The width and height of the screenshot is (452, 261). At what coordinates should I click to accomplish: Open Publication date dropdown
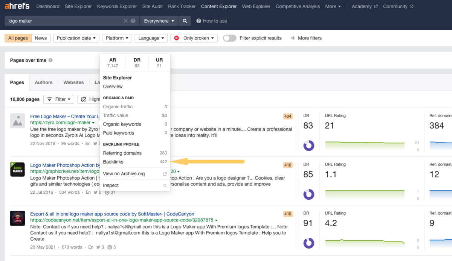76,38
